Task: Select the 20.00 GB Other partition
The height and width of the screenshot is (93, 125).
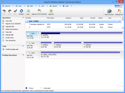Action: 67,45
